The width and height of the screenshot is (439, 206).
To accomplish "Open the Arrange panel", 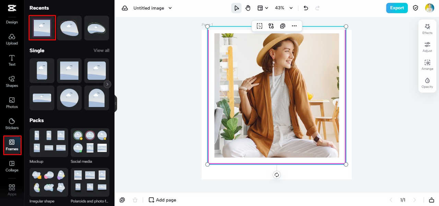I will 427,65.
